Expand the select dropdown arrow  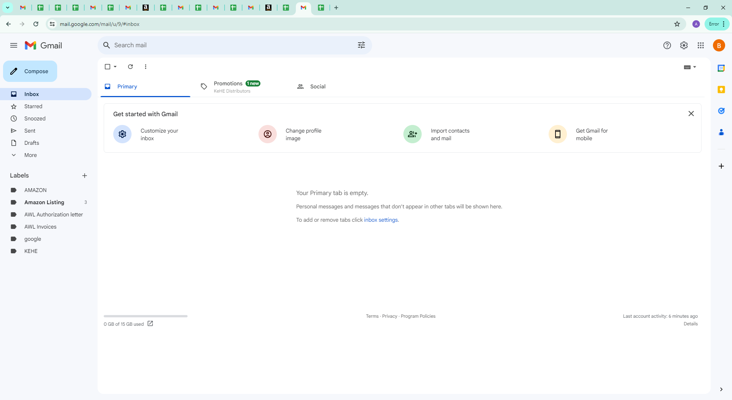pyautogui.click(x=115, y=67)
